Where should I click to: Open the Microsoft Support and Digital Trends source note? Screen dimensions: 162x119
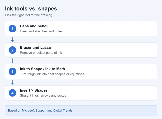(x=81, y=110)
